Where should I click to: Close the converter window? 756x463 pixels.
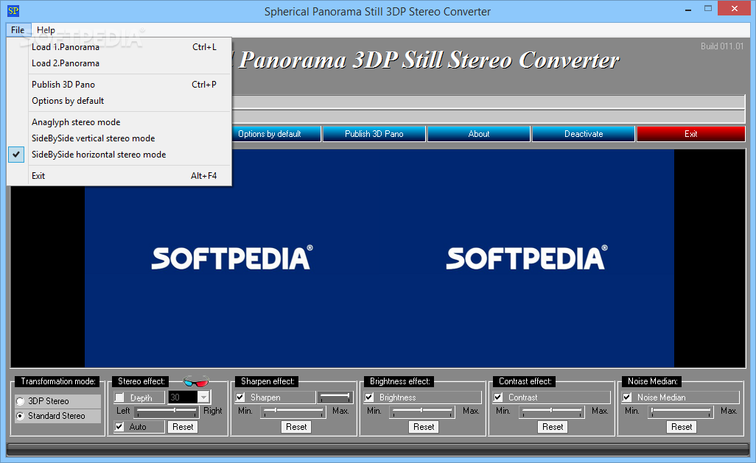(x=735, y=9)
